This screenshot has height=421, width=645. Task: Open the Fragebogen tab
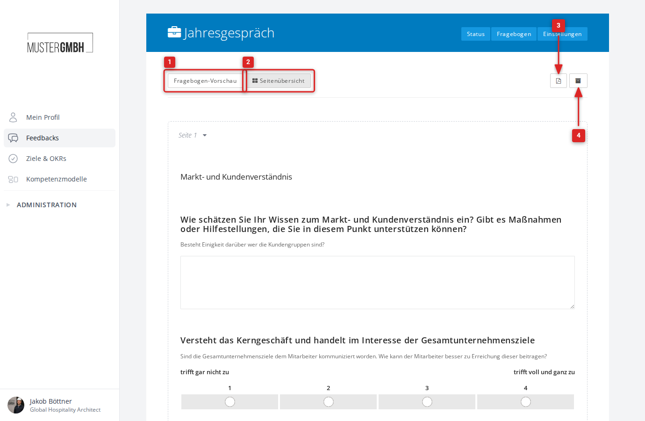click(x=514, y=34)
